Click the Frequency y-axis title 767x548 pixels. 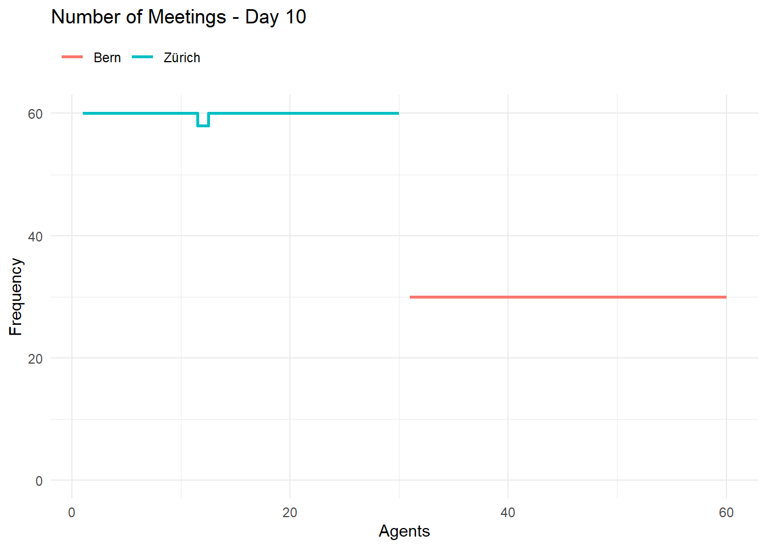click(16, 297)
